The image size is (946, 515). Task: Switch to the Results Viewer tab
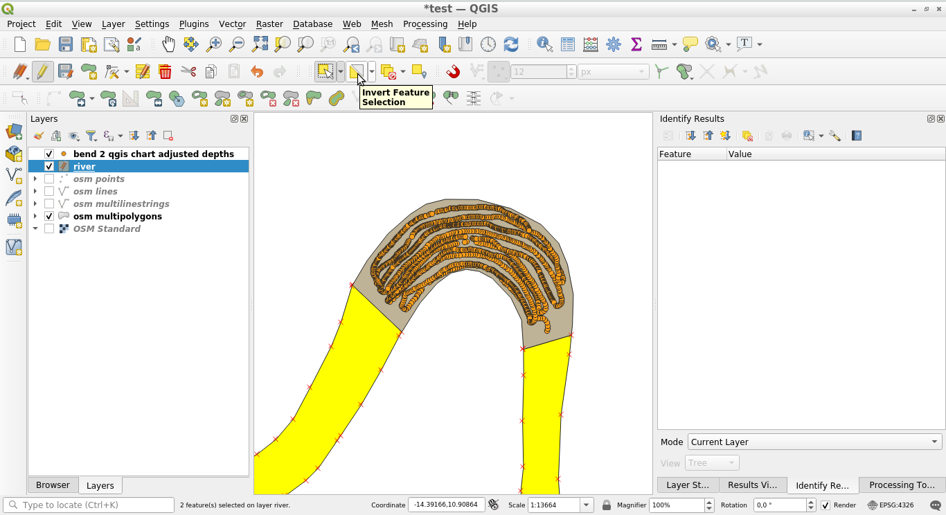click(753, 485)
